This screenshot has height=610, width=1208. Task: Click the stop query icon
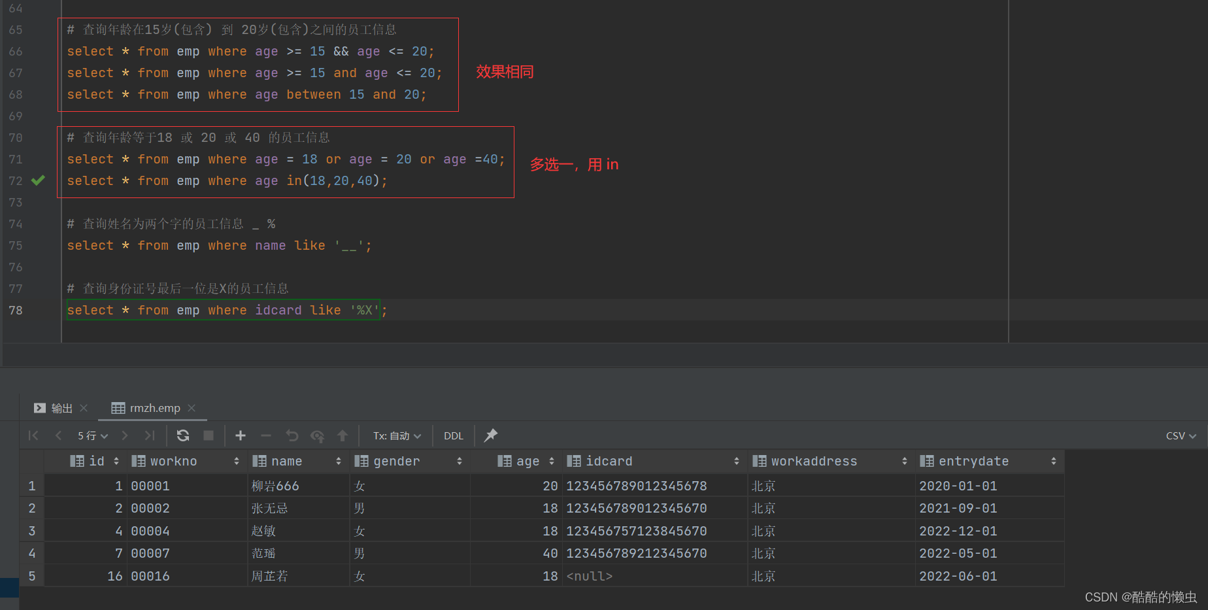click(209, 435)
